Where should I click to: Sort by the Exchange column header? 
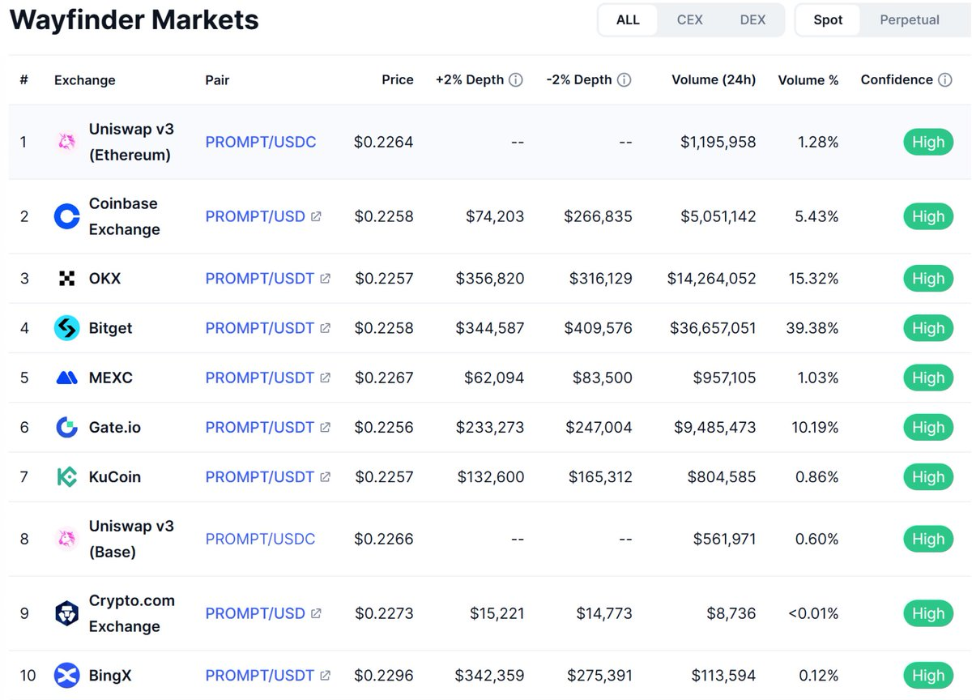[85, 80]
